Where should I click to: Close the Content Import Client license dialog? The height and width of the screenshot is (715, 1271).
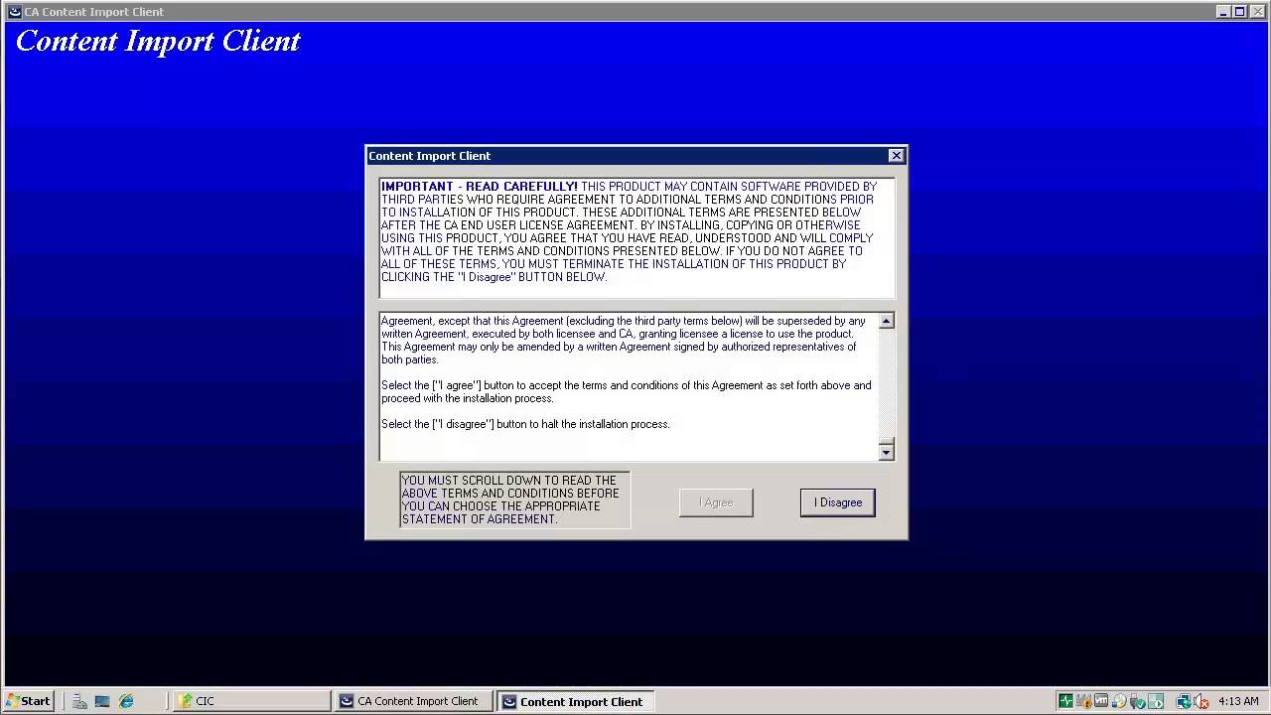click(x=896, y=156)
